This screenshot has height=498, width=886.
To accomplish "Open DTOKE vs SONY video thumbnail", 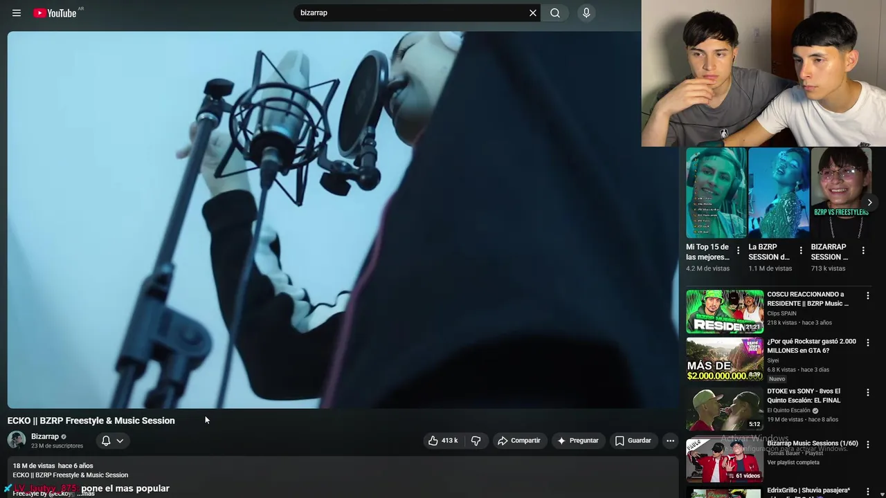I will 725,409.
